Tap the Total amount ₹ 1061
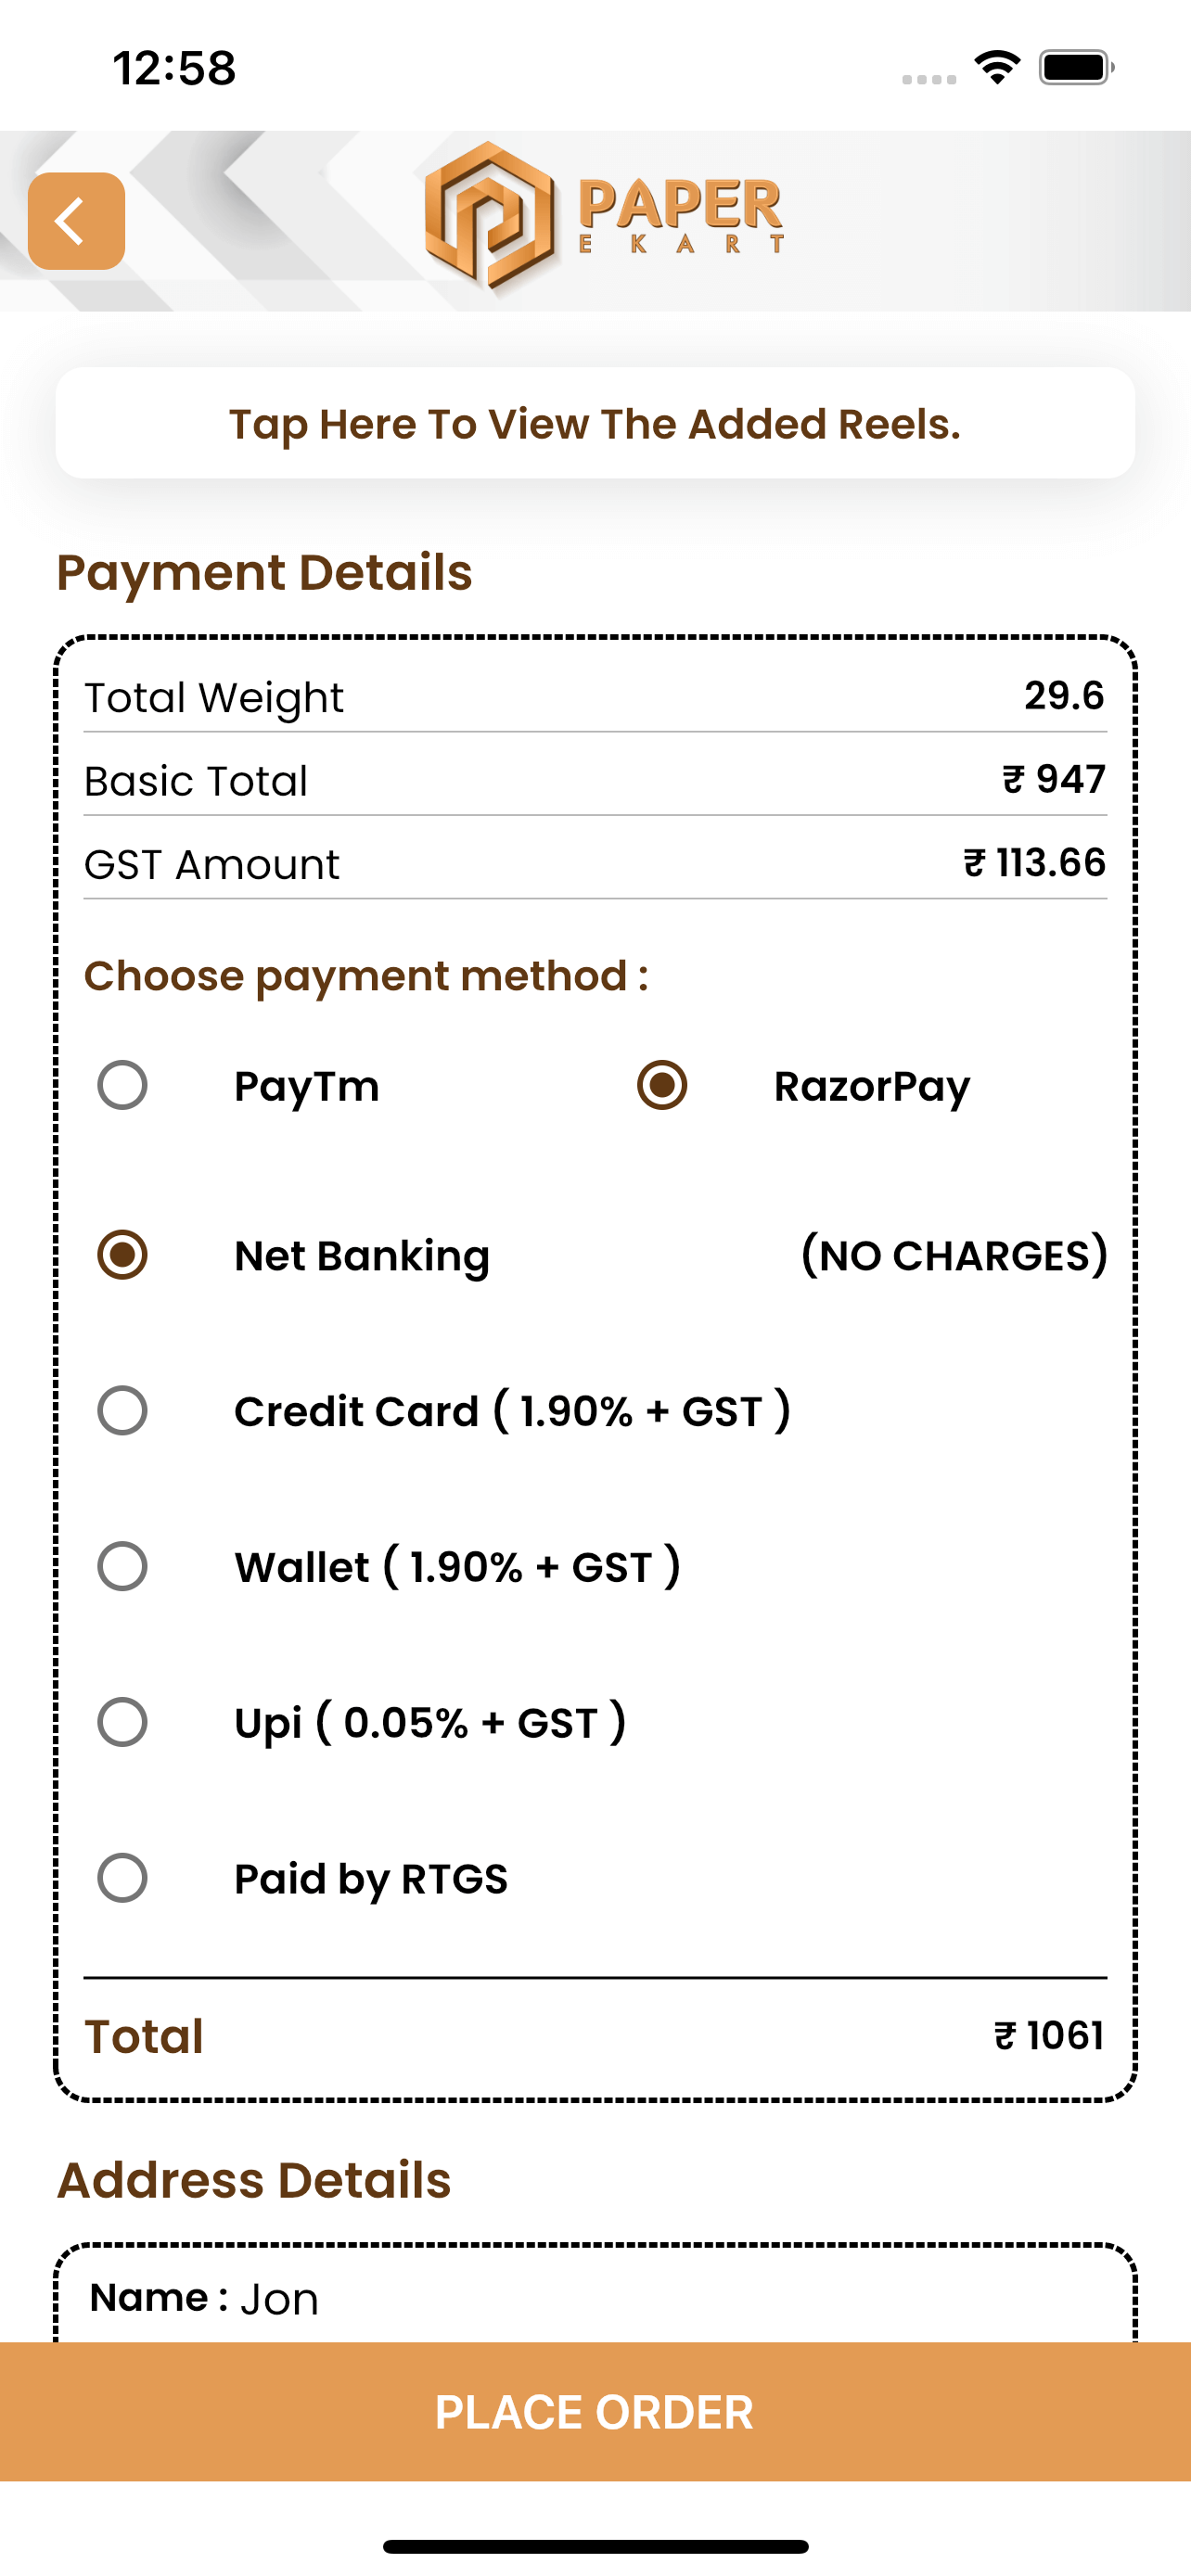1191x2576 pixels. tap(1048, 2035)
